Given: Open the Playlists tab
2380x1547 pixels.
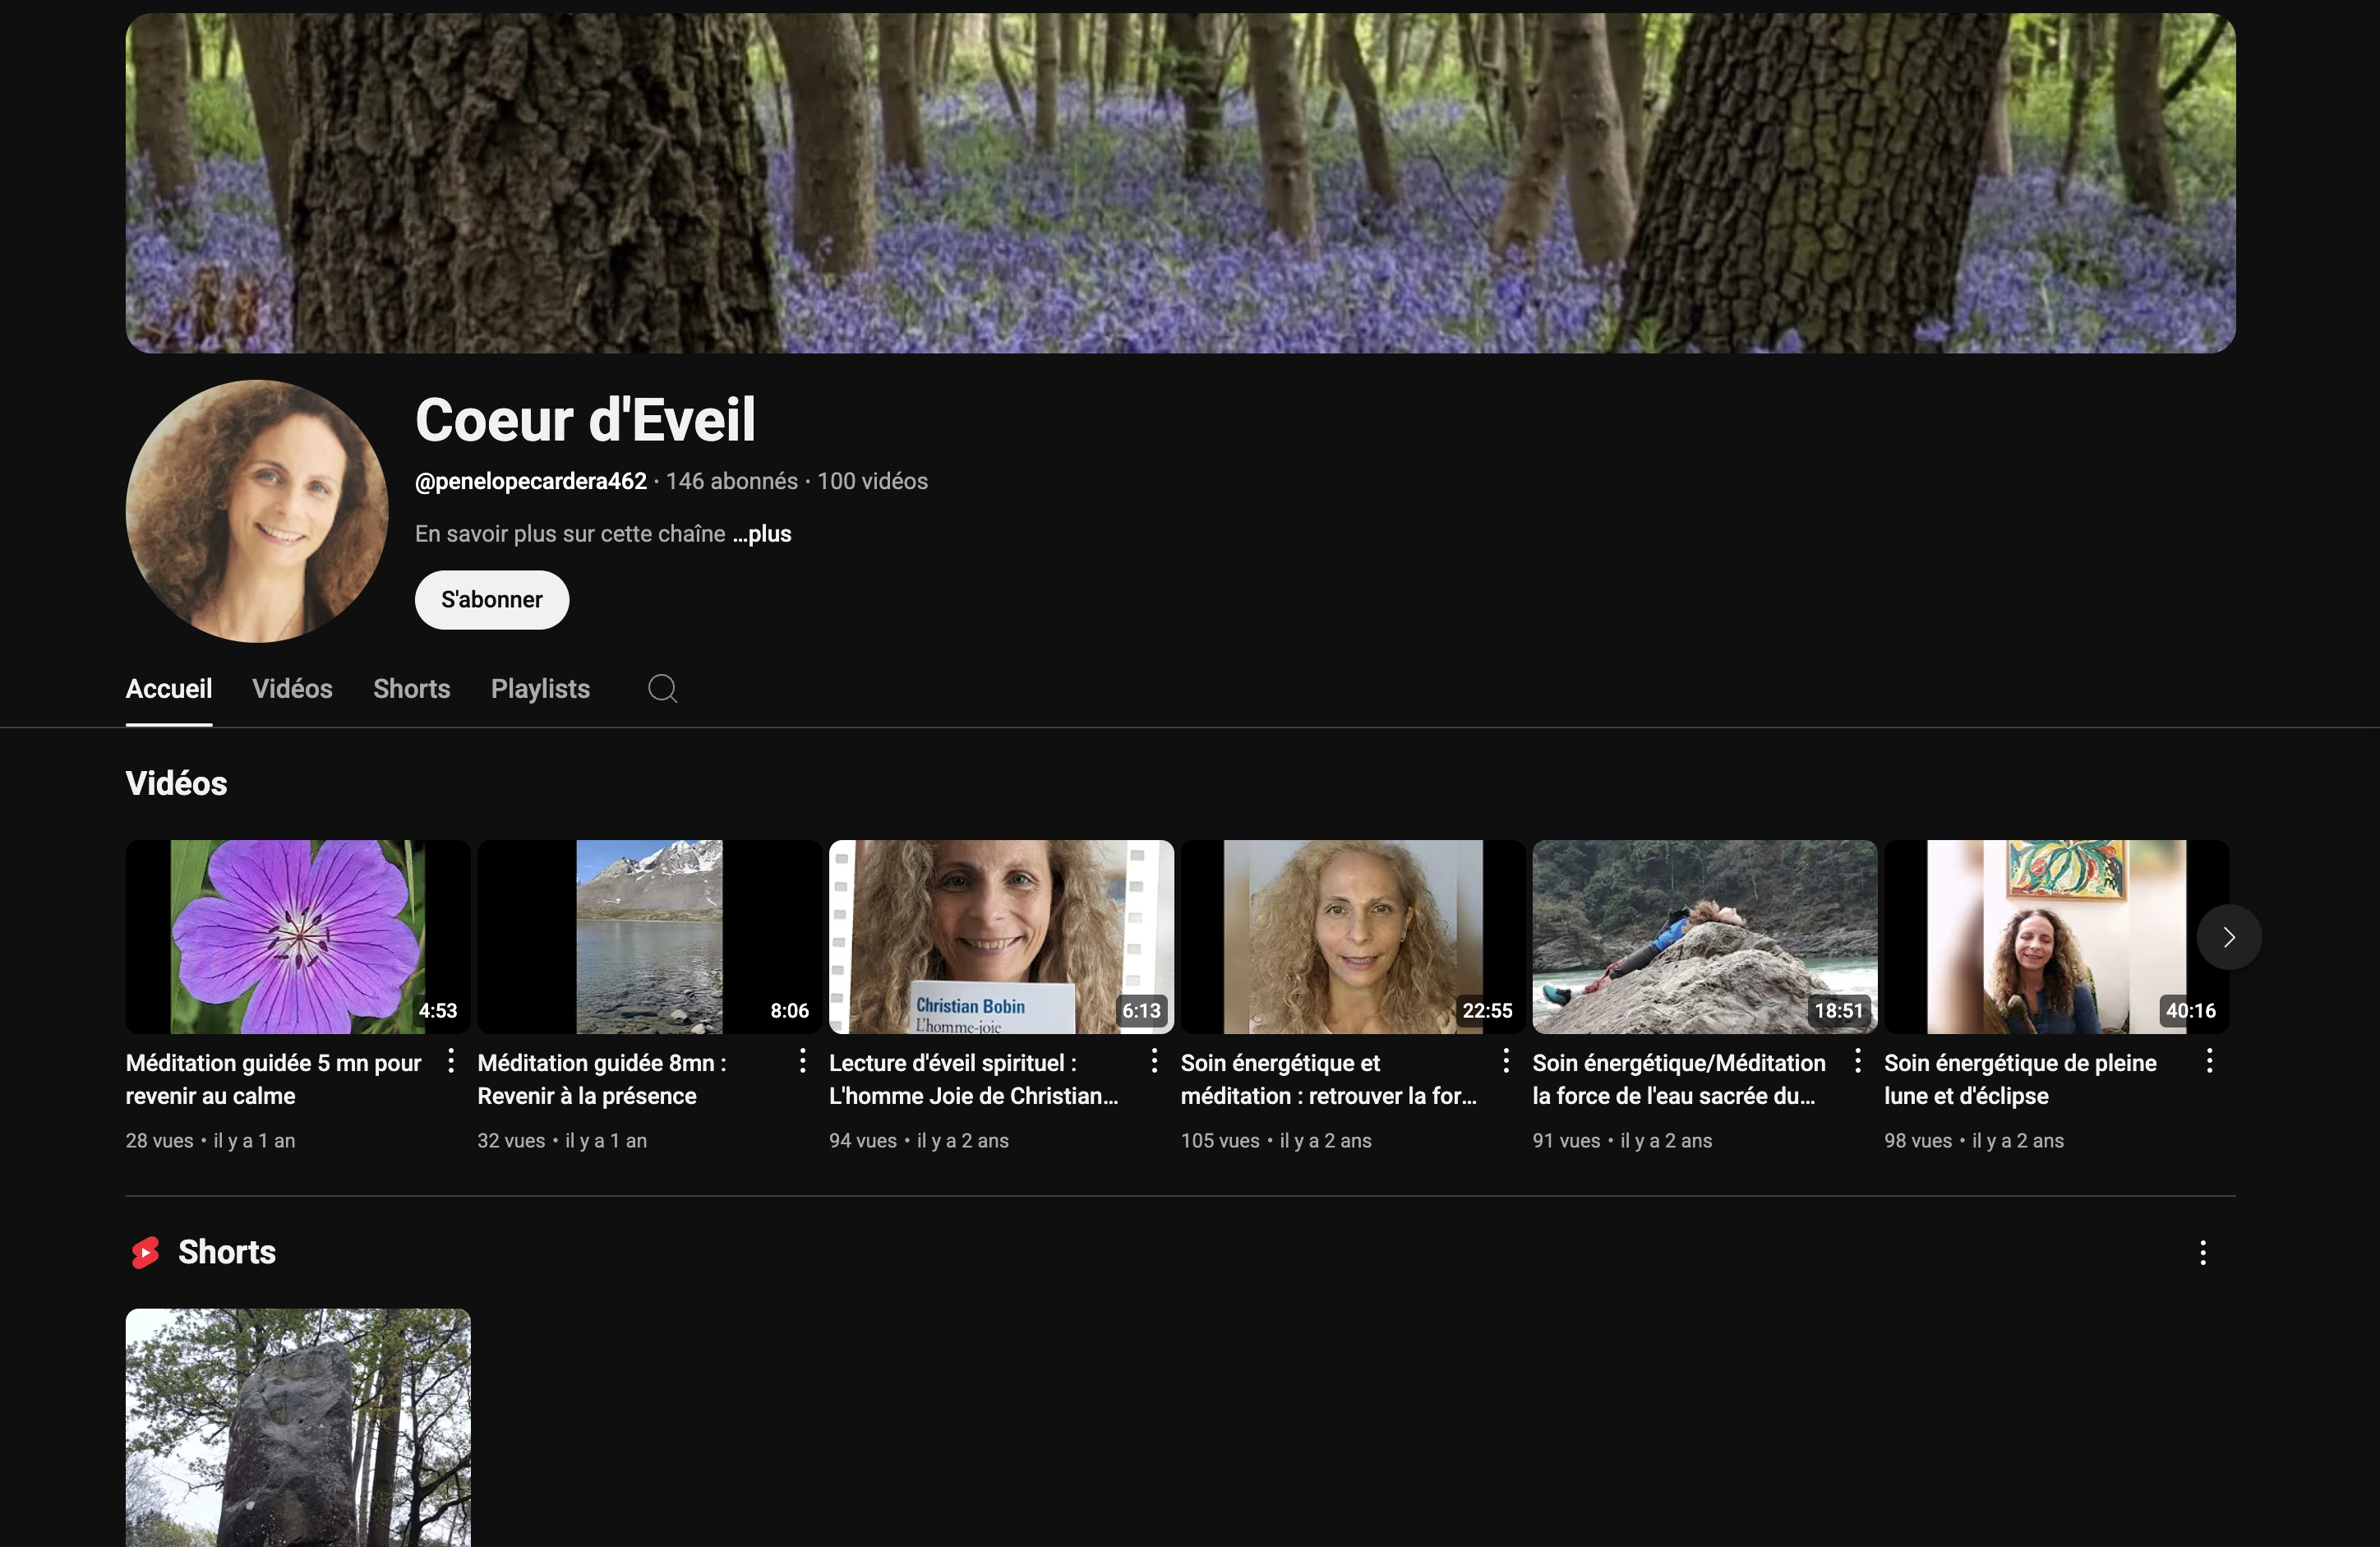Looking at the screenshot, I should pos(540,689).
